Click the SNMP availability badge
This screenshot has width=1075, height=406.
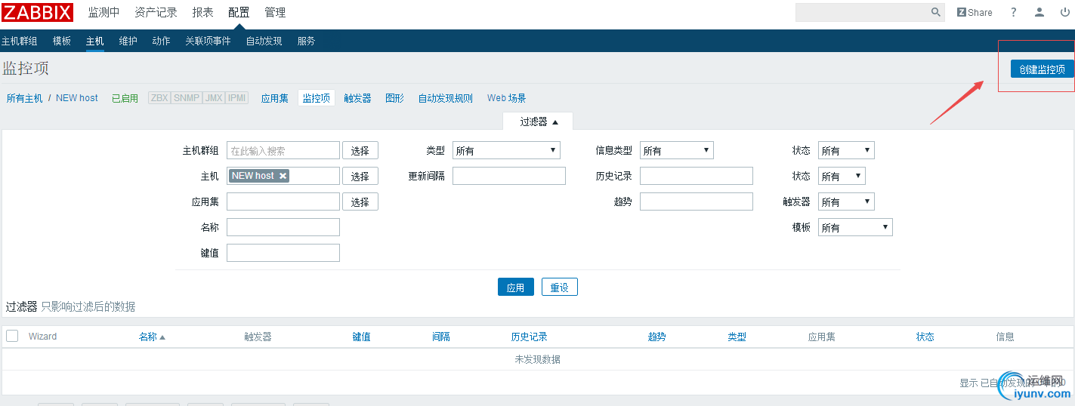point(187,98)
